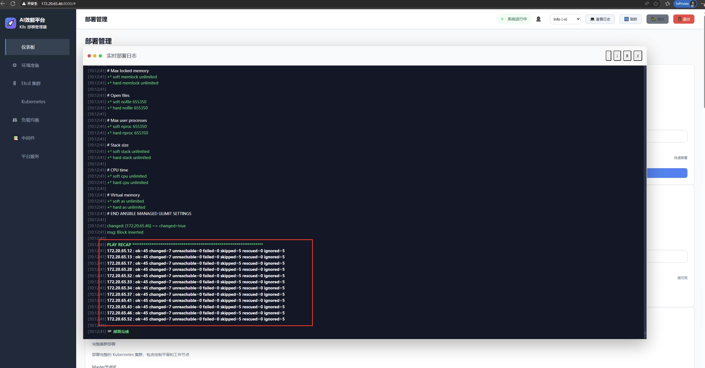Screen dimensions: 705x368
Task: Open 中间件 sidebar section
Action: [37, 138]
